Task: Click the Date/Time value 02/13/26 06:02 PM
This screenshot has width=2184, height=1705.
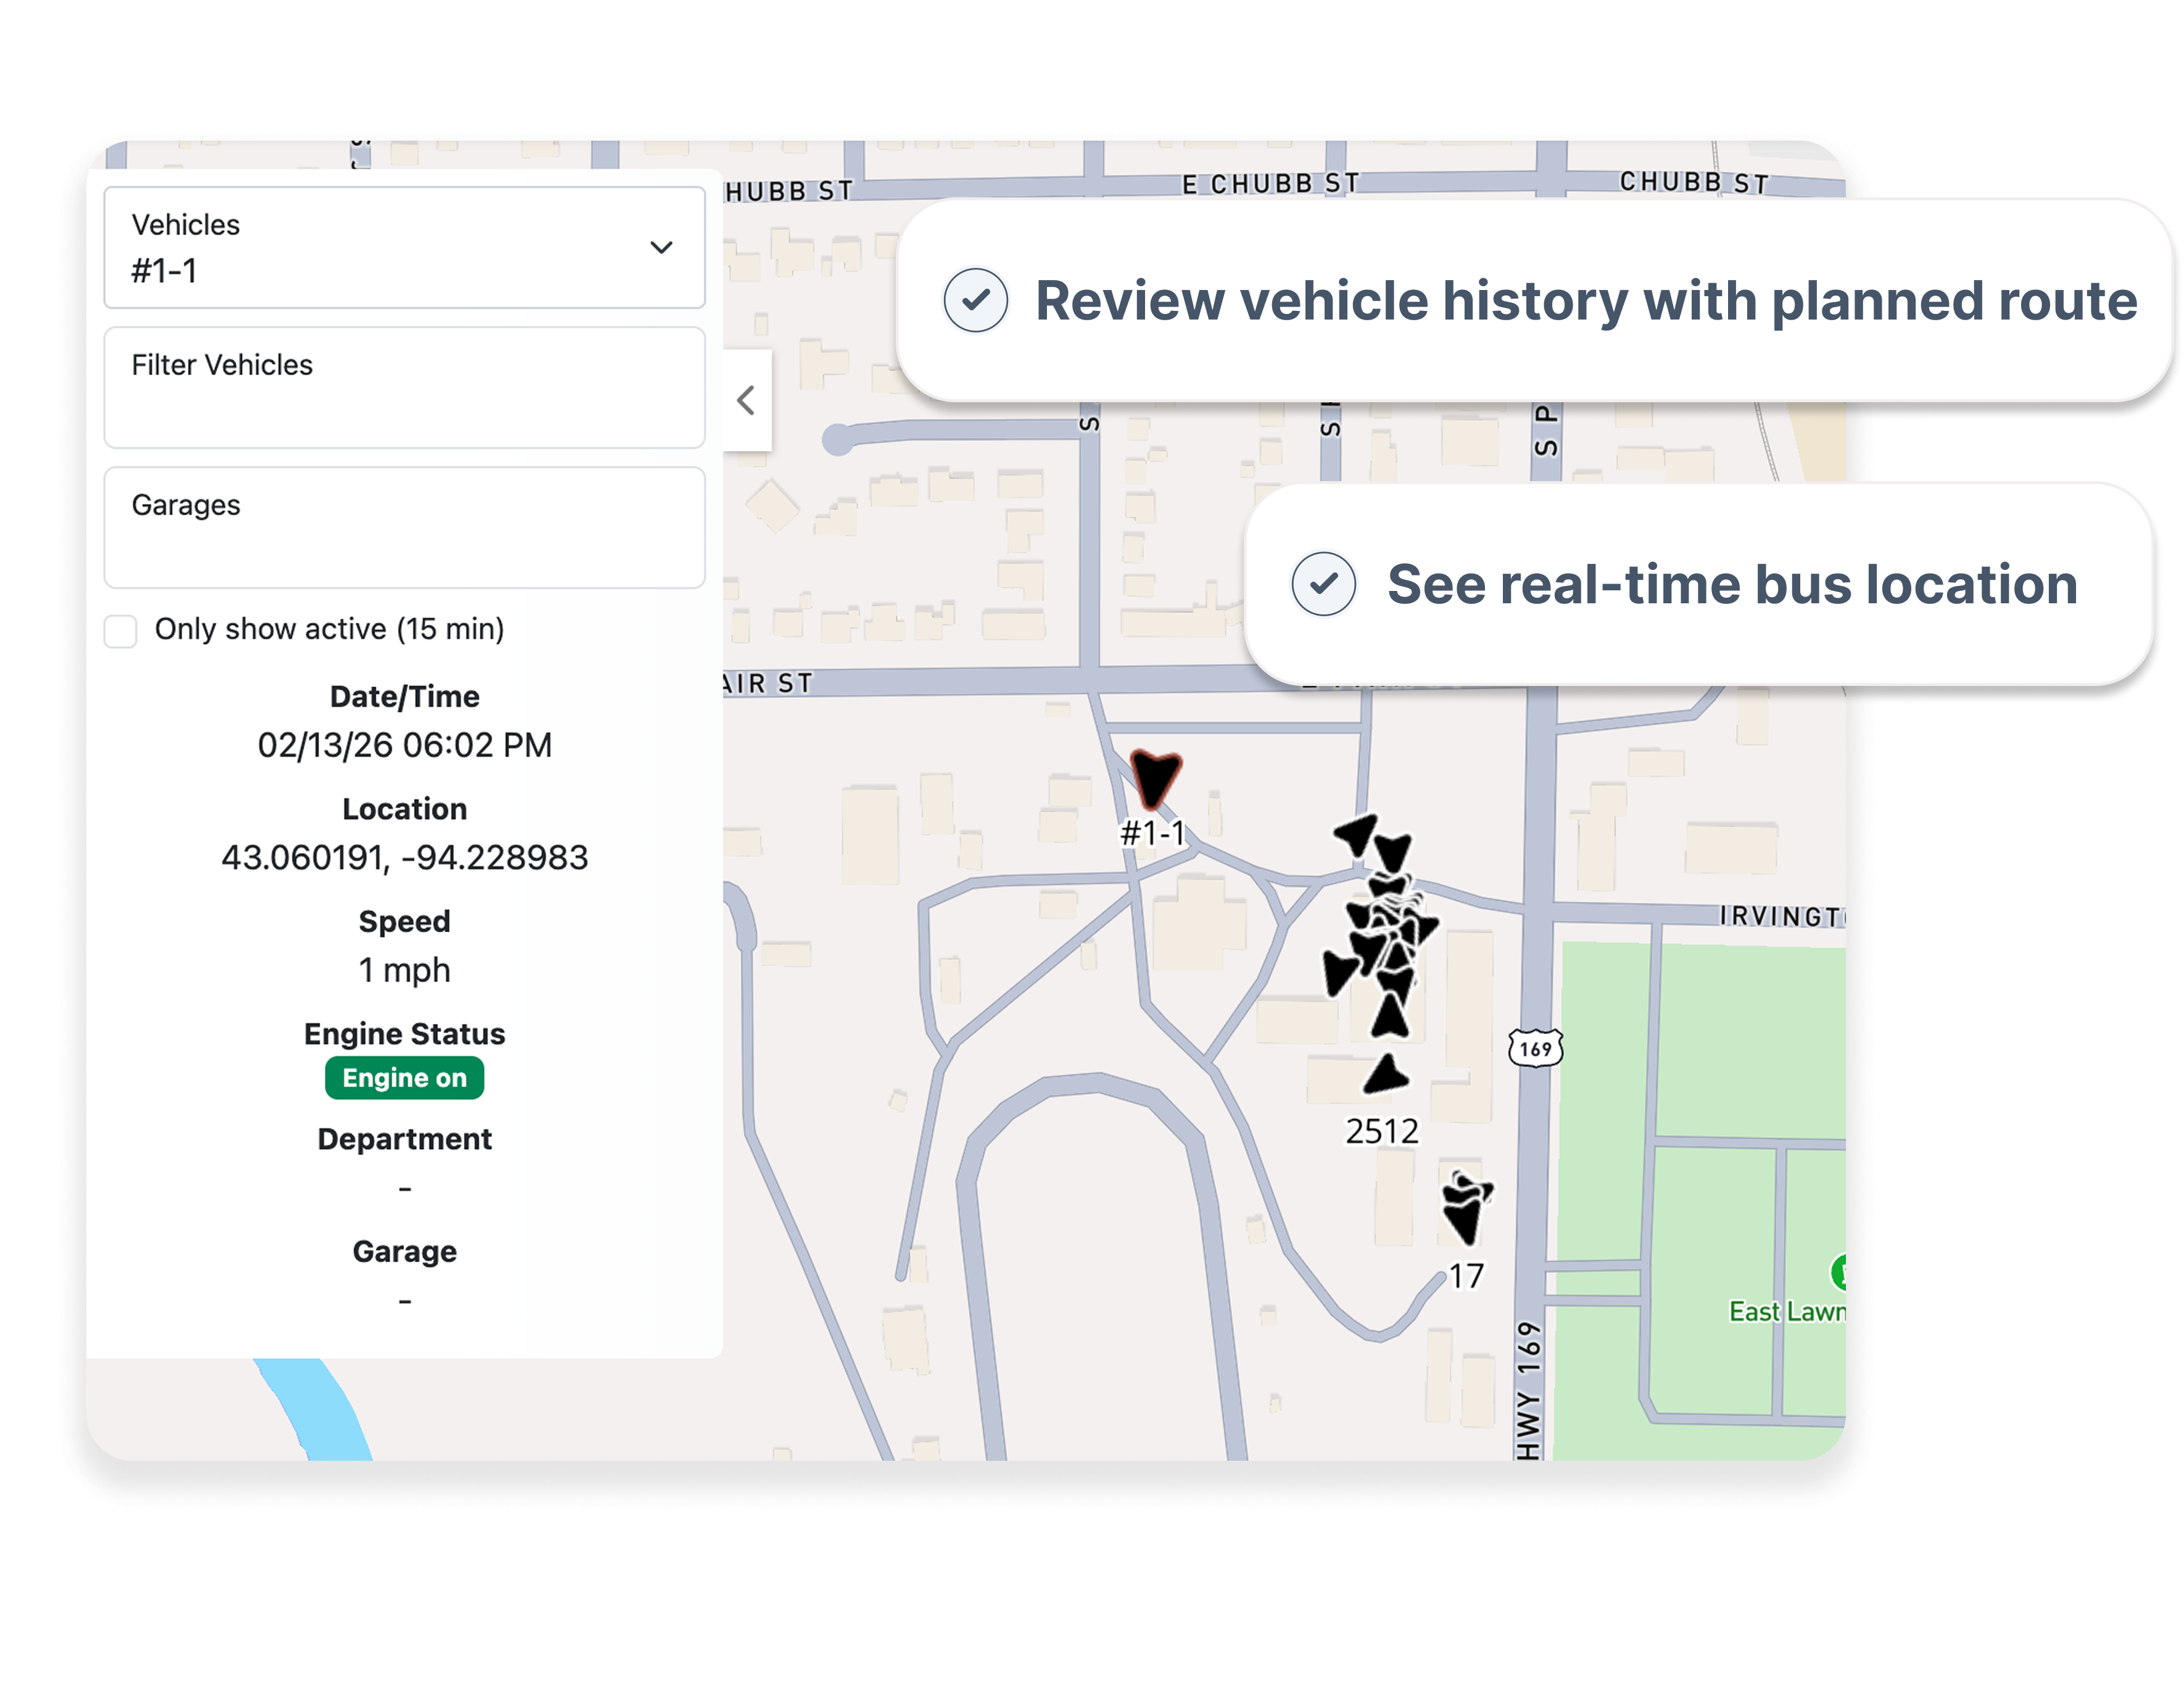Action: [x=404, y=744]
